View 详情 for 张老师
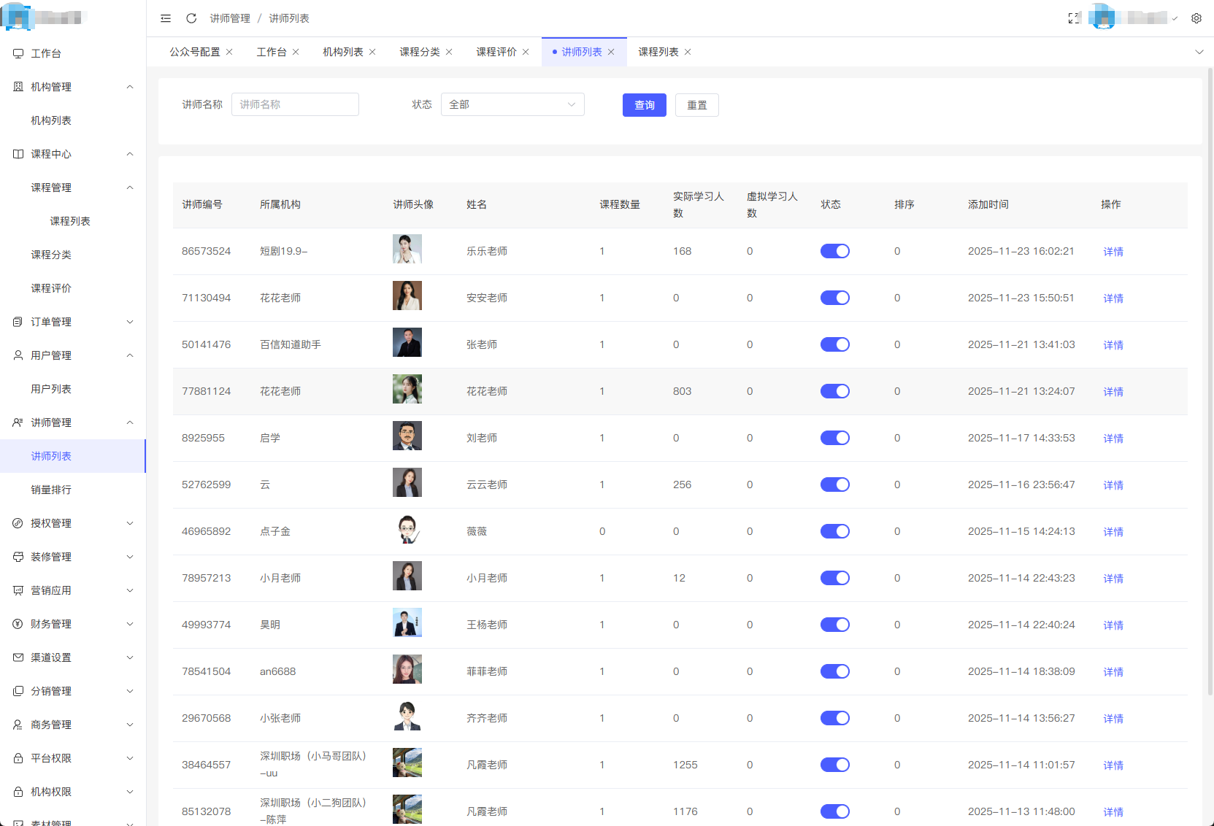Viewport: 1214px width, 826px height. point(1113,345)
